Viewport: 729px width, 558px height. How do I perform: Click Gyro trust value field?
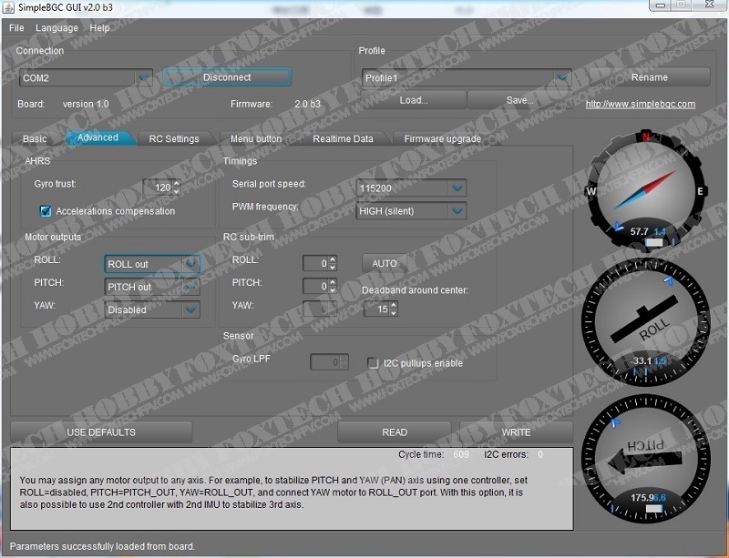click(x=158, y=188)
